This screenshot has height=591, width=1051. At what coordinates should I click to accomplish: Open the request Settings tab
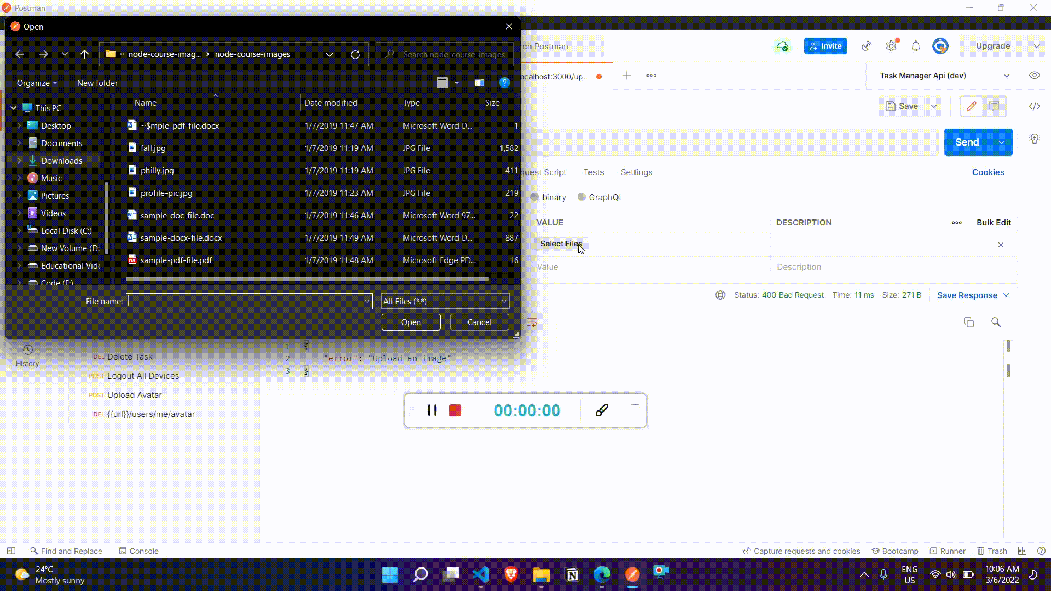(636, 172)
